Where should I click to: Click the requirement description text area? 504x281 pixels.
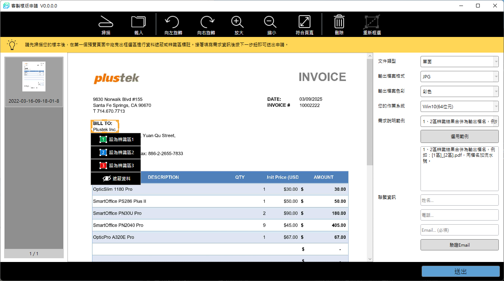click(x=459, y=169)
